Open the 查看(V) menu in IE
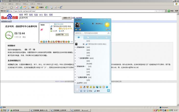The height and width of the screenshot is (112, 179). click(x=18, y=4)
